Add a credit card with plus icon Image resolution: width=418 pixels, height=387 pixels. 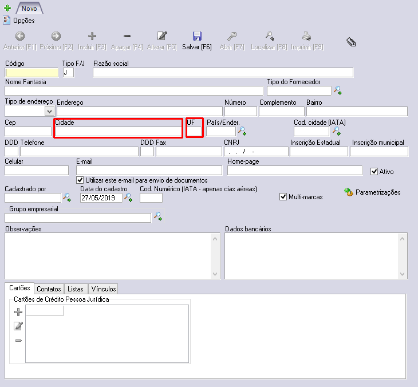(18, 312)
